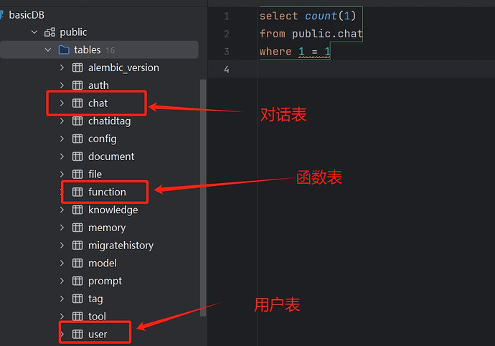The height and width of the screenshot is (346, 495).
Task: Select the knowledge table name
Action: pos(113,210)
